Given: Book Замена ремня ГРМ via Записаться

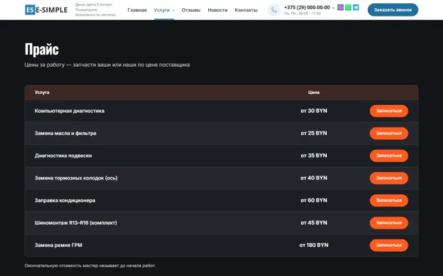Looking at the screenshot, I should tap(389, 245).
